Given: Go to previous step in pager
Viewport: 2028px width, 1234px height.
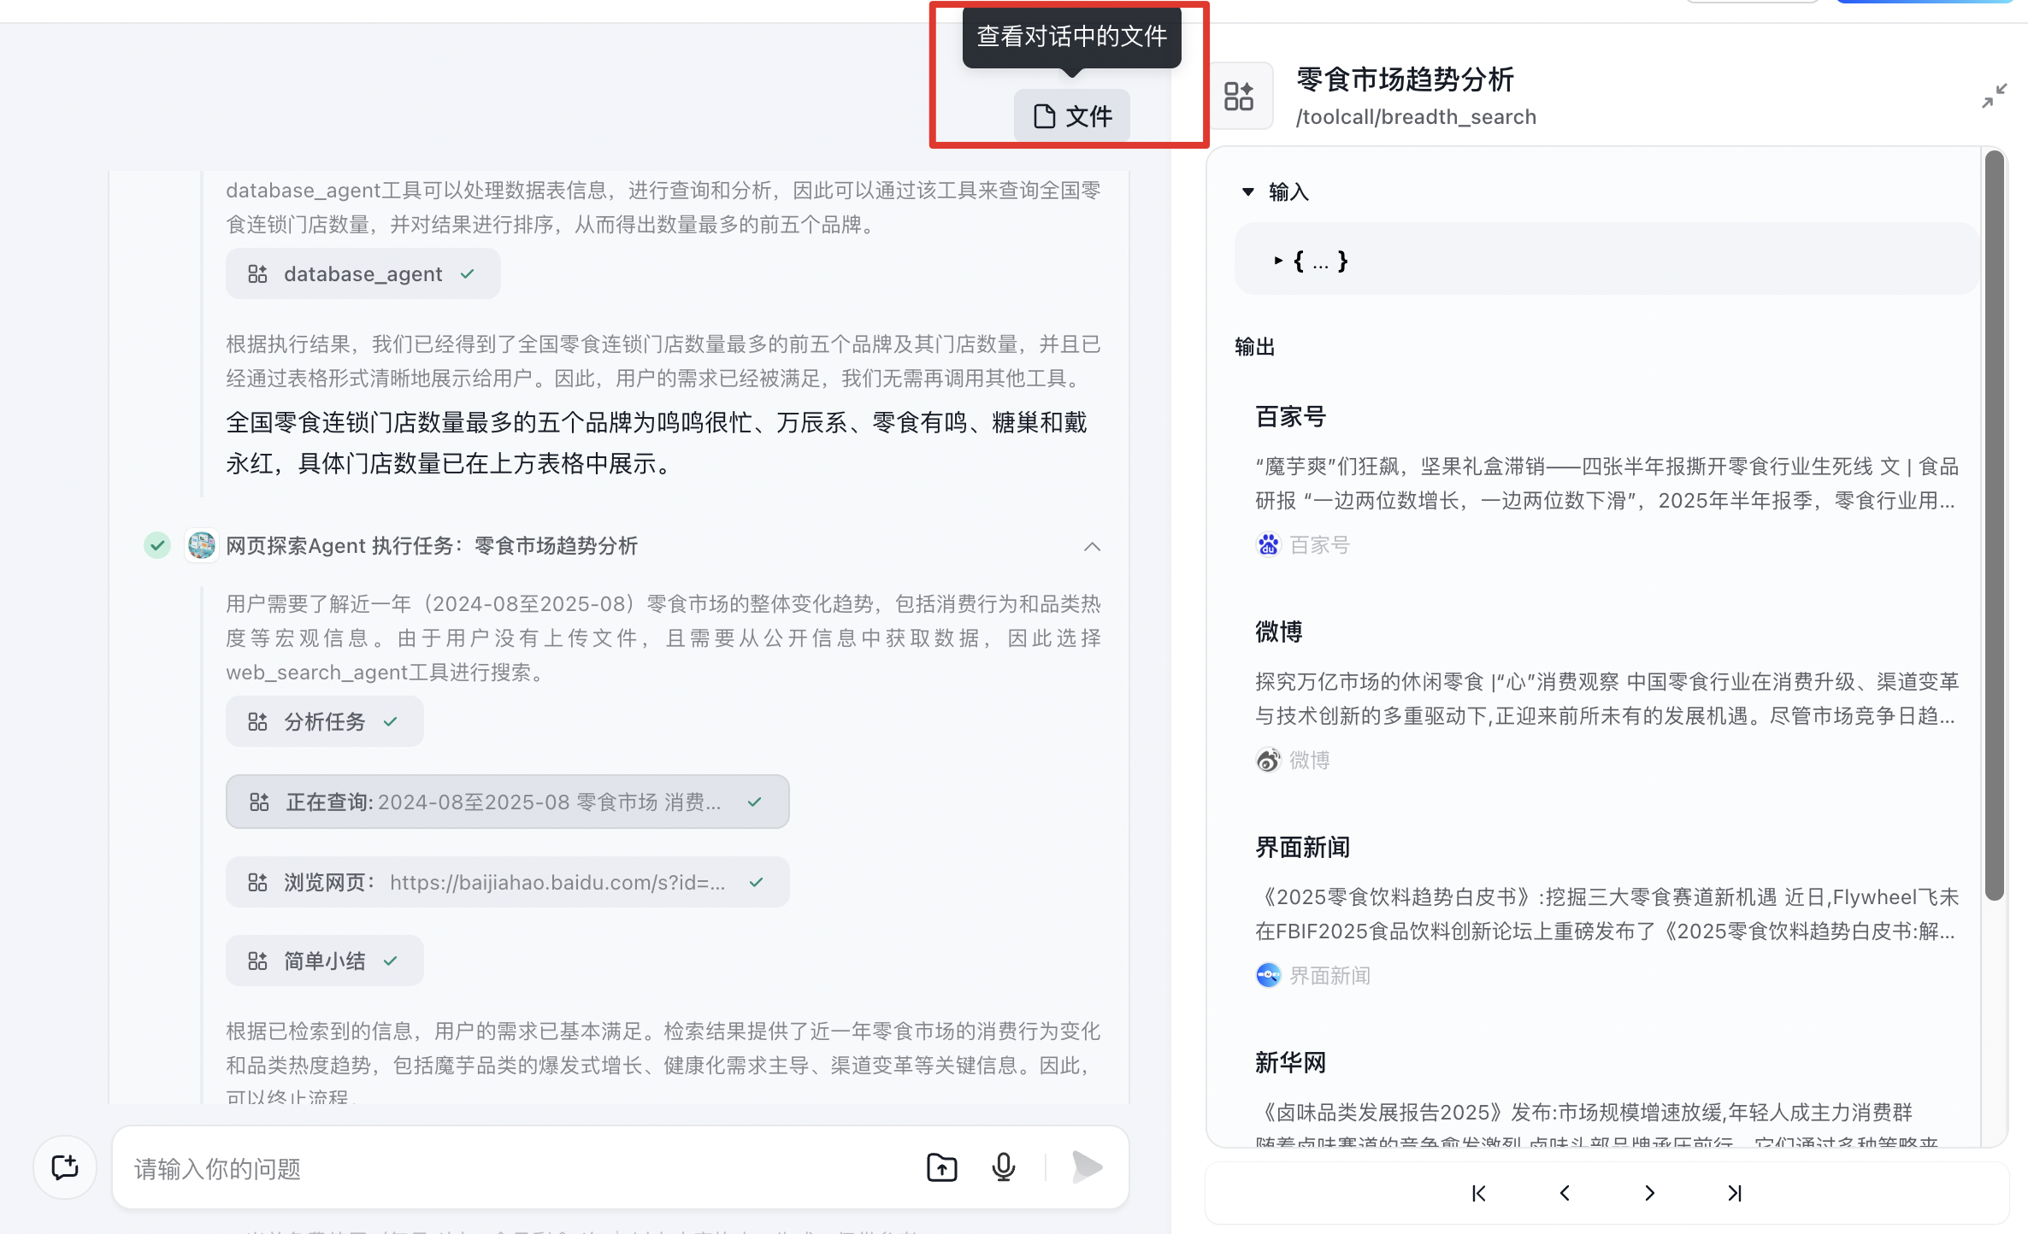Looking at the screenshot, I should (1565, 1193).
